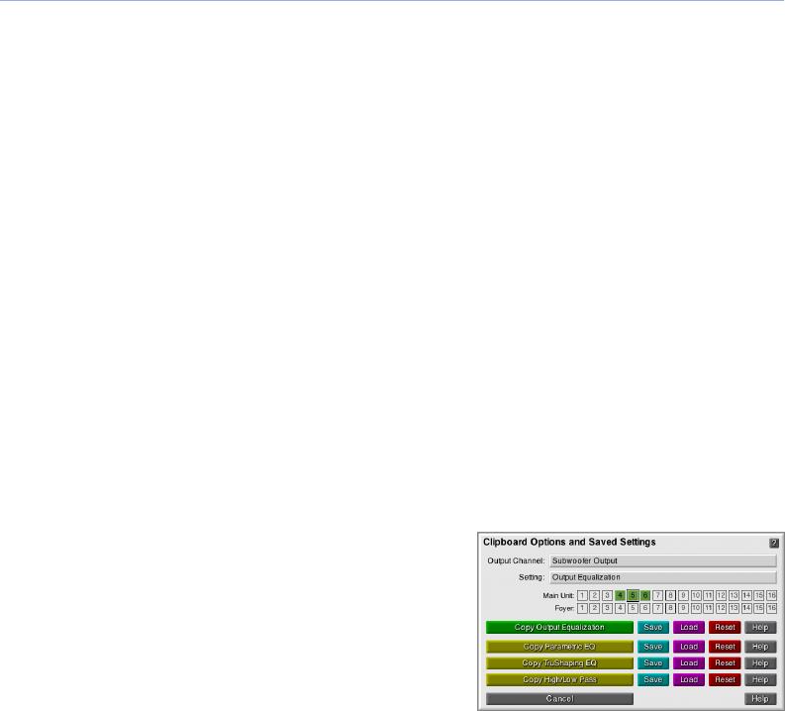The height and width of the screenshot is (711, 785).
Task: Toggle Foyer slot 4
Action: tap(620, 608)
